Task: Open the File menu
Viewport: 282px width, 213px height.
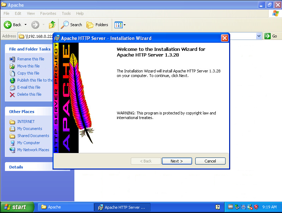Action: (6, 13)
